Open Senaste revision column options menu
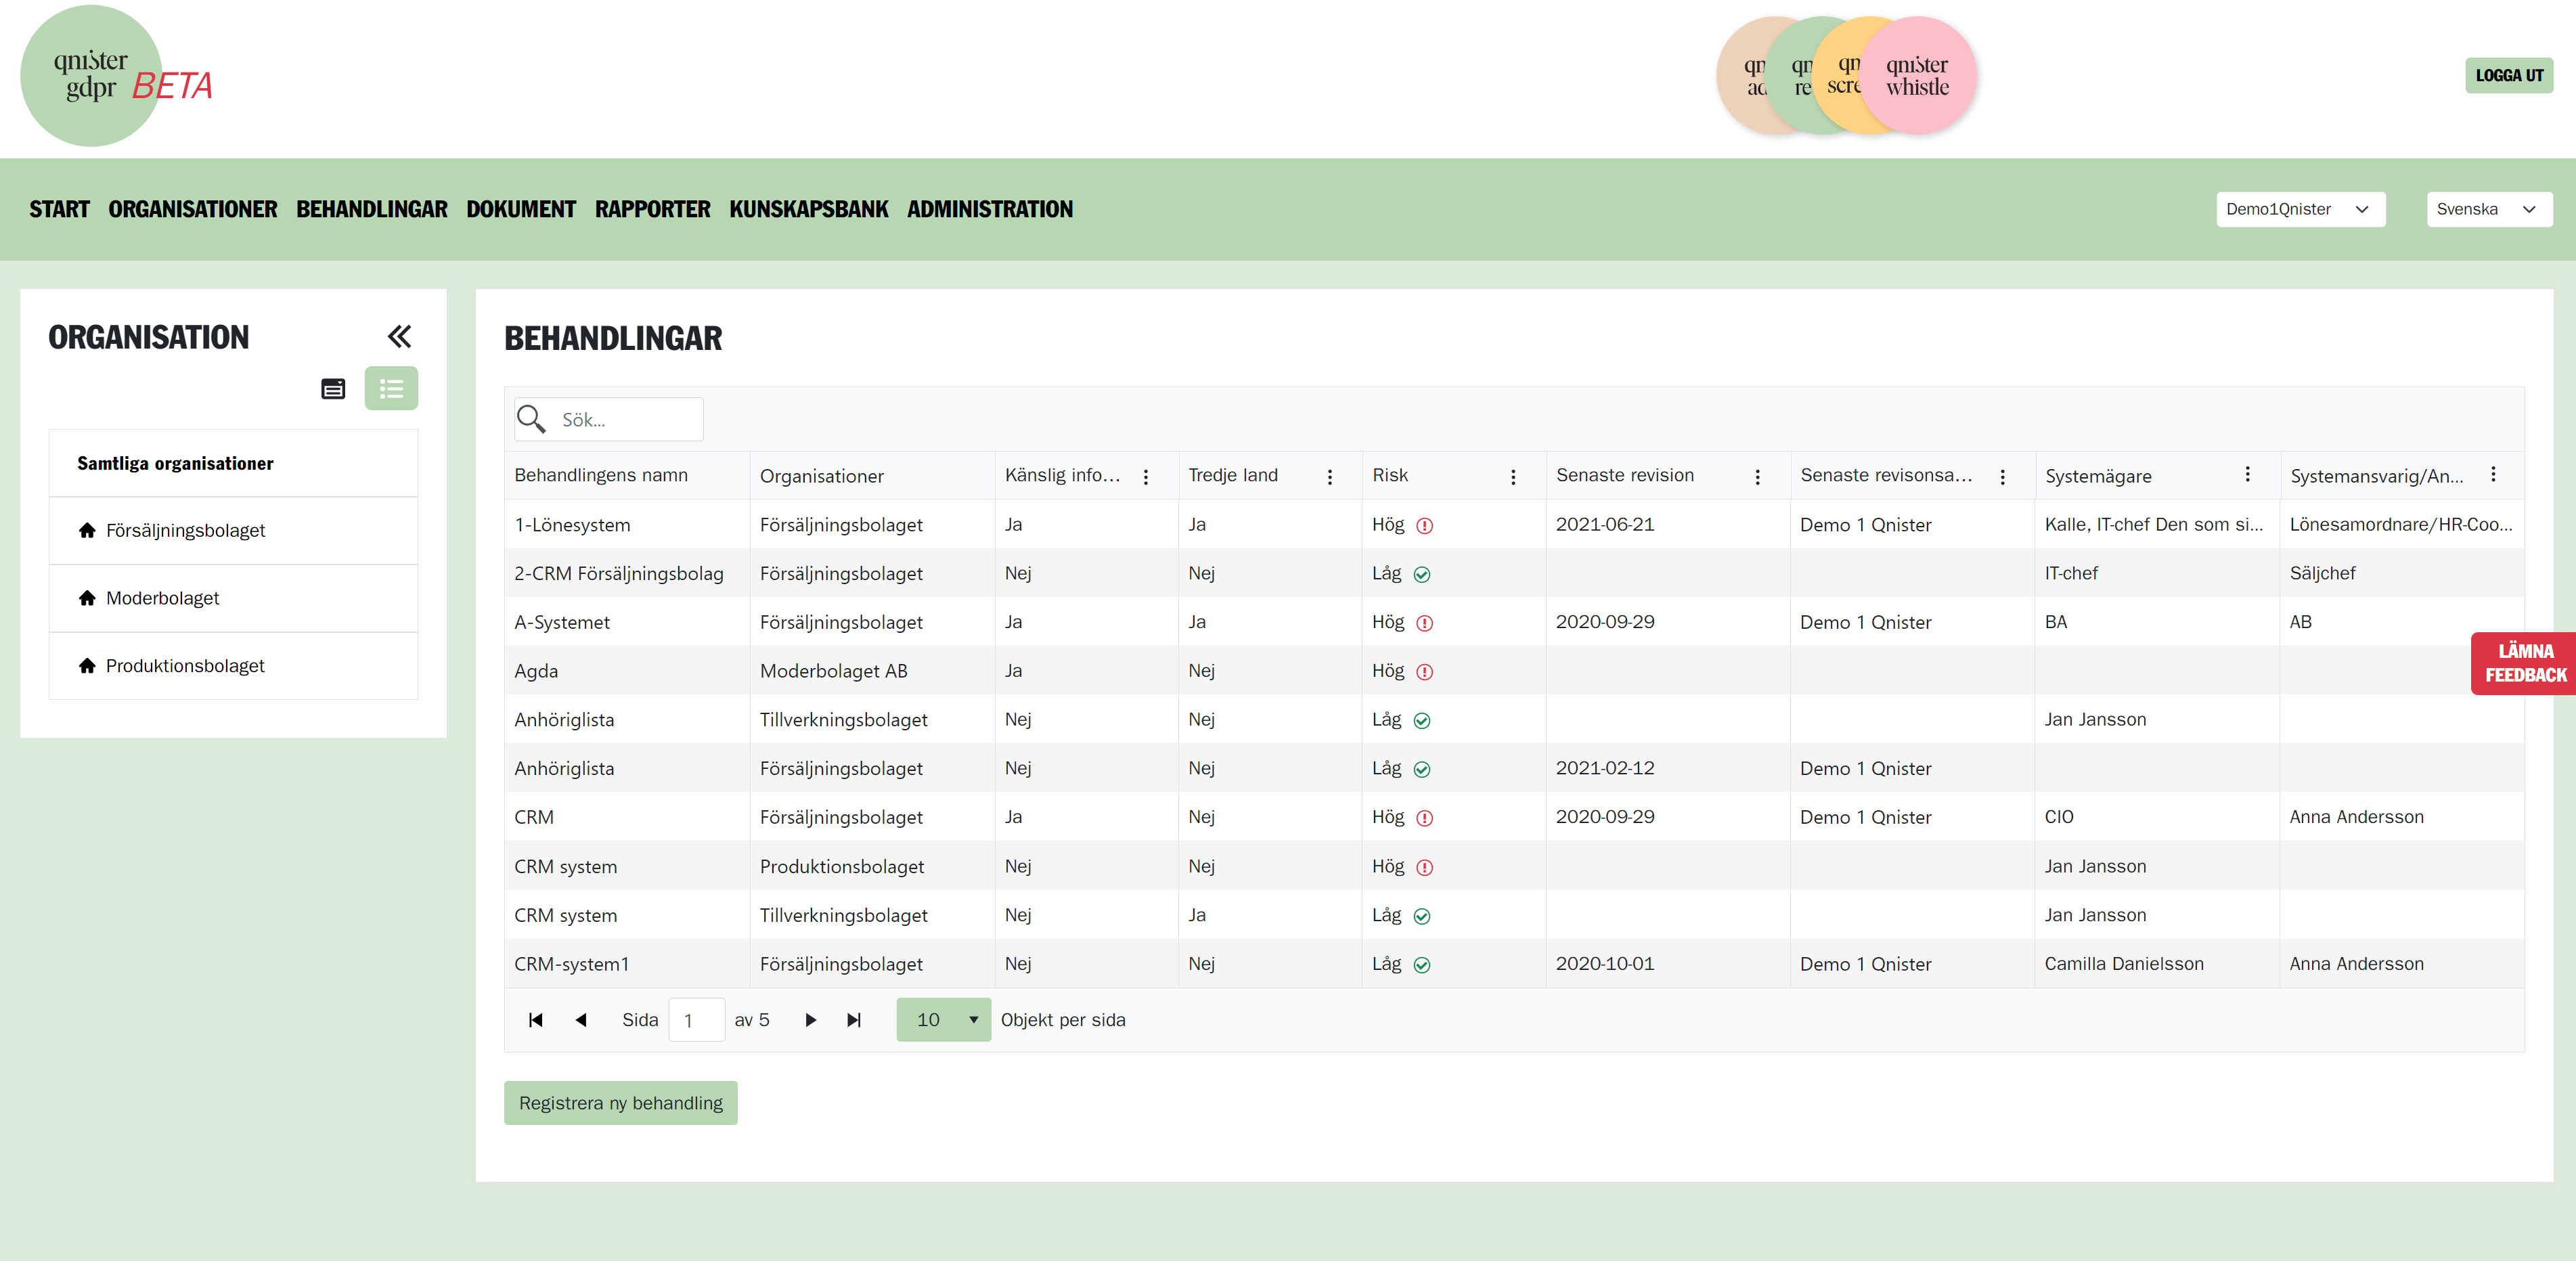This screenshot has width=2576, height=1261. tap(1757, 477)
